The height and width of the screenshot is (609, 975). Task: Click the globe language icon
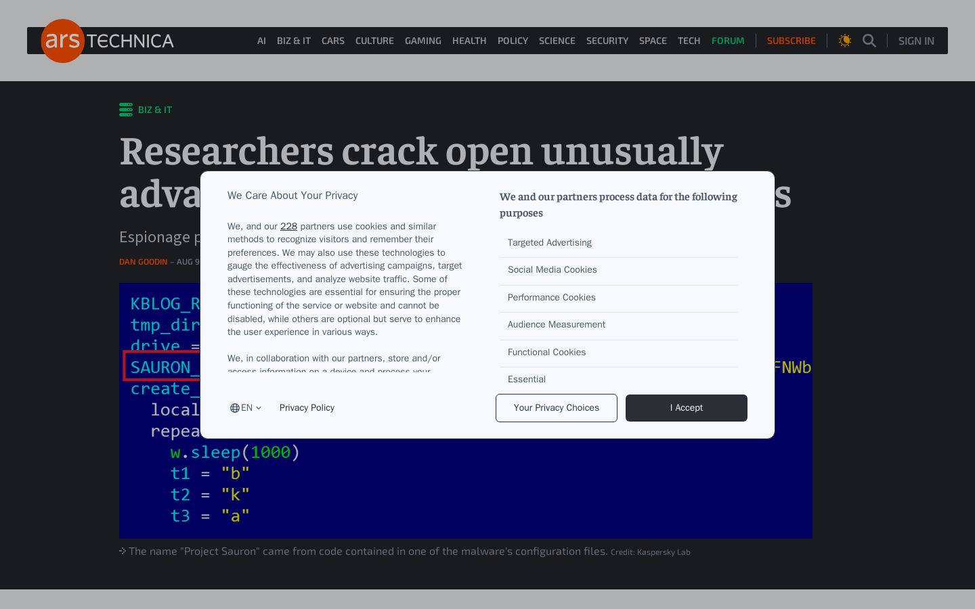coord(235,408)
